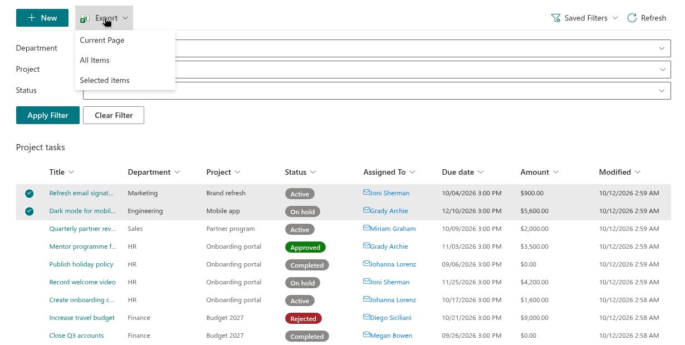
Task: Open the Mentor programme task link
Action: pos(82,247)
